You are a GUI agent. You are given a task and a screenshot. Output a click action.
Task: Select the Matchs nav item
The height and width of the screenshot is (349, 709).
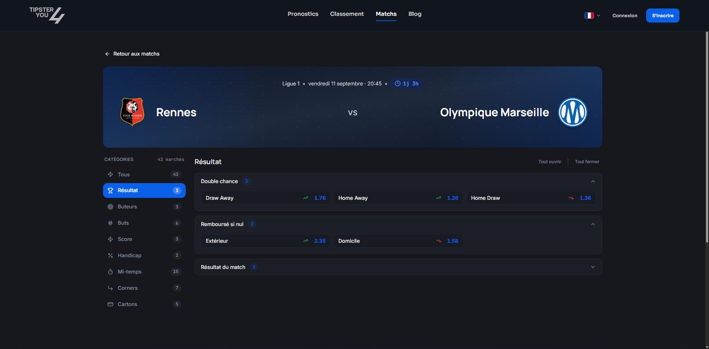coord(386,14)
